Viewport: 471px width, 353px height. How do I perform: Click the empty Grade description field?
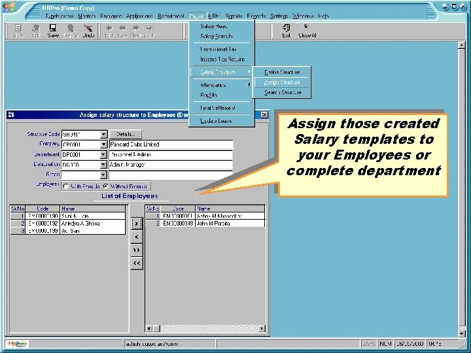point(171,175)
